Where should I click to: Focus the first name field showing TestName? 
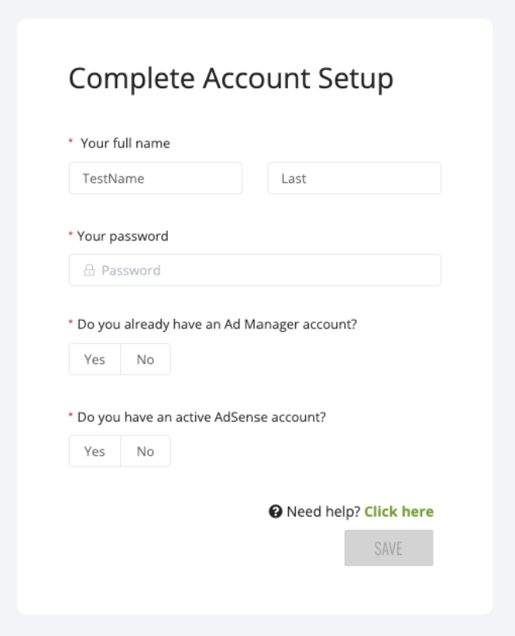[x=156, y=179]
